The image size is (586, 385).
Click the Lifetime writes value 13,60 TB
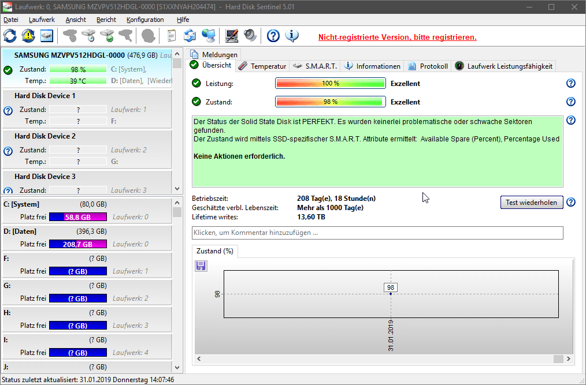pos(311,217)
